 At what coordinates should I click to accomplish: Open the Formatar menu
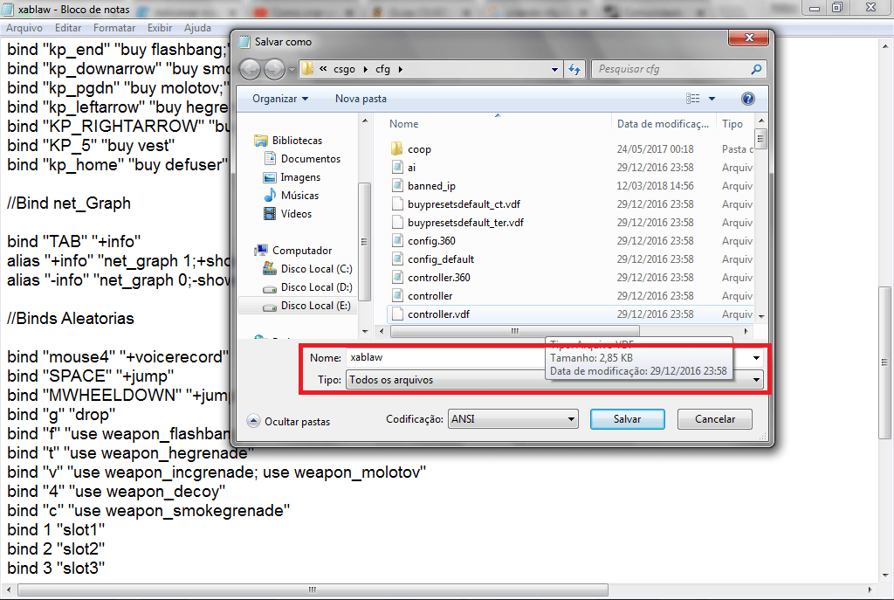coord(114,28)
